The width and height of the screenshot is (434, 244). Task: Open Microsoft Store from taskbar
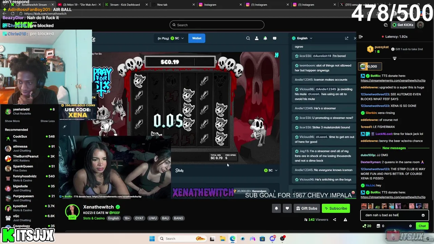(262, 239)
